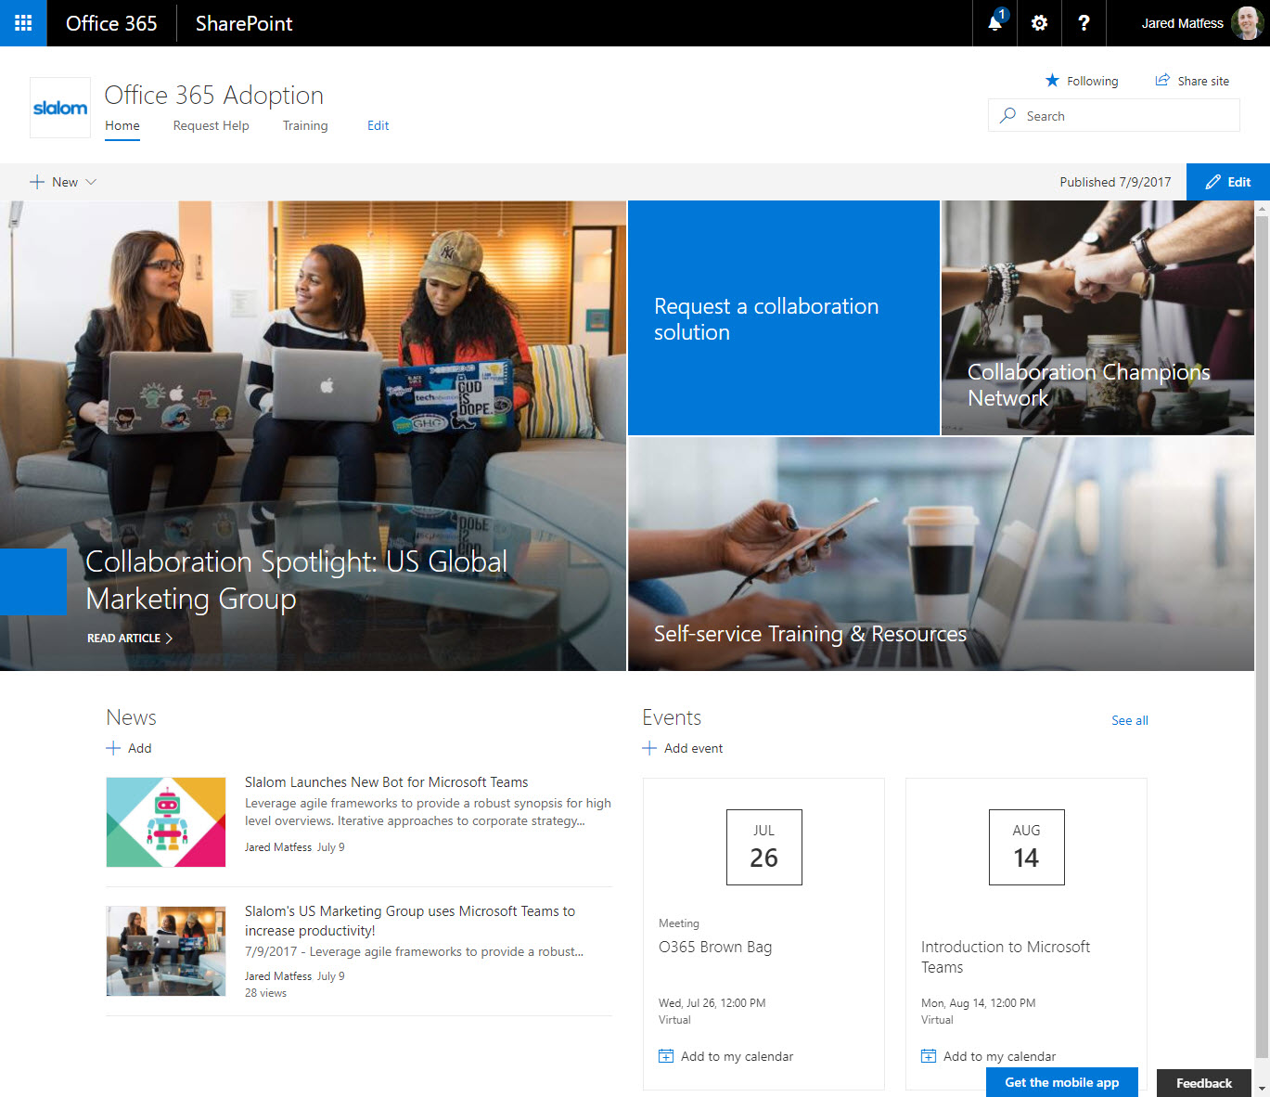This screenshot has height=1097, width=1270.
Task: See all upcoming events
Action: tap(1129, 720)
